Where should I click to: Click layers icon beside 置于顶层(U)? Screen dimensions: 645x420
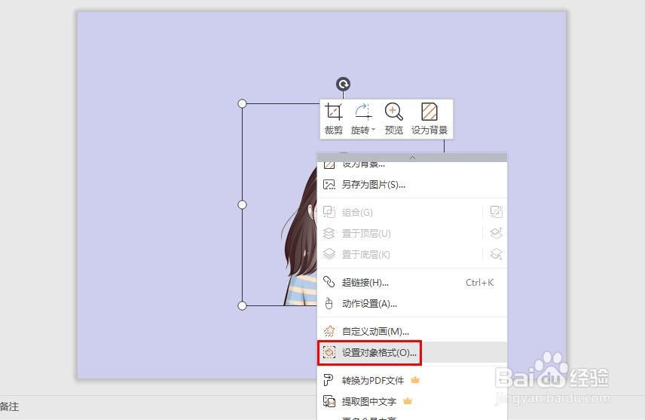click(329, 234)
